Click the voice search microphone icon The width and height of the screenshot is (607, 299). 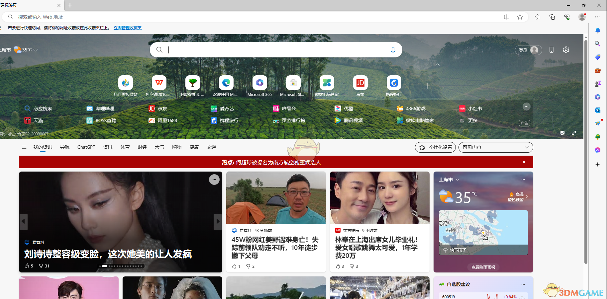pos(393,50)
